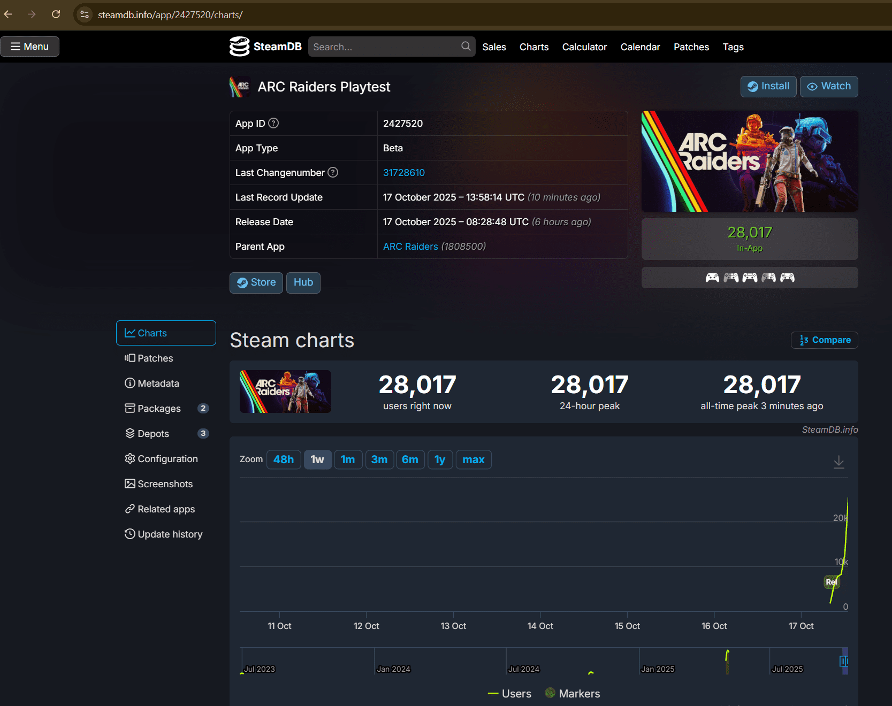Image resolution: width=892 pixels, height=706 pixels.
Task: Open Patches in the top navigation
Action: 691,47
